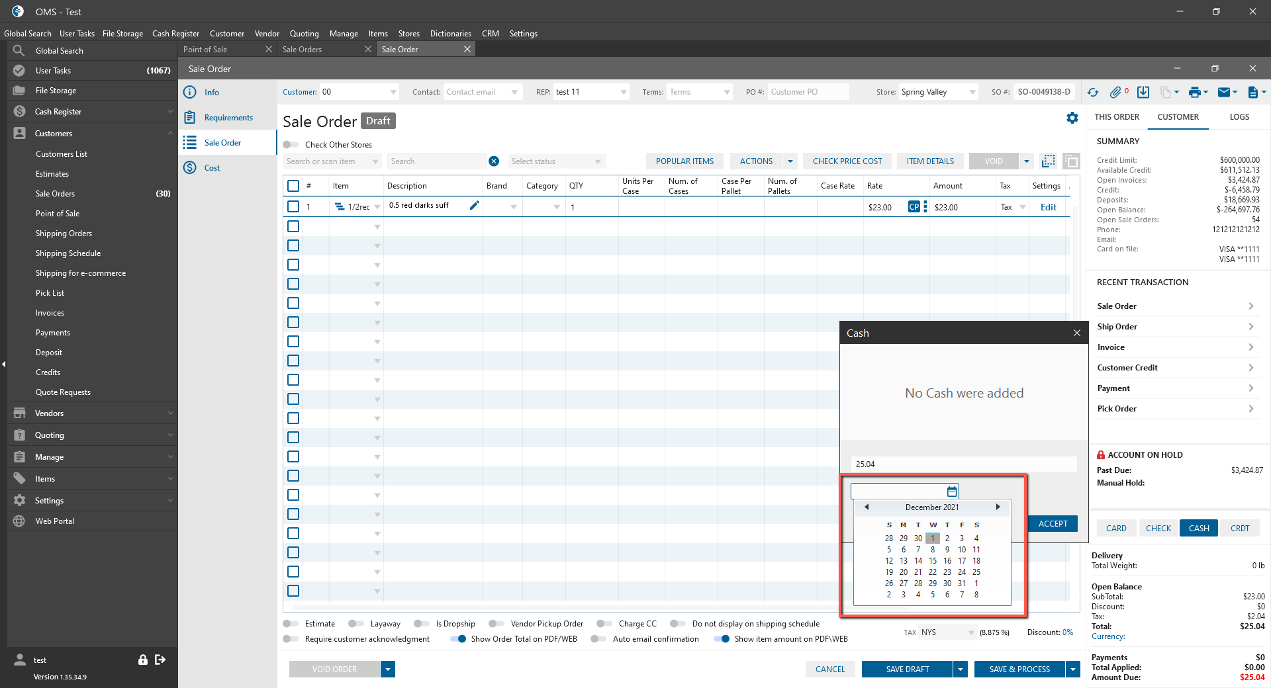
Task: Clear the search with the blue X icon
Action: point(494,161)
